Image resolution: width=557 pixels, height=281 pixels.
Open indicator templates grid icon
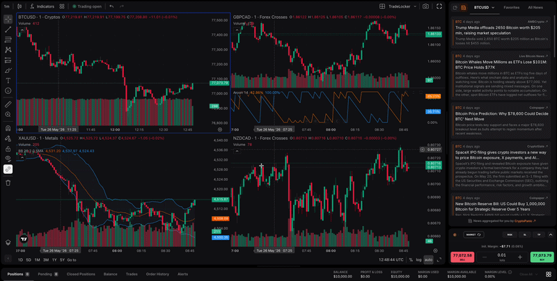(62, 6)
